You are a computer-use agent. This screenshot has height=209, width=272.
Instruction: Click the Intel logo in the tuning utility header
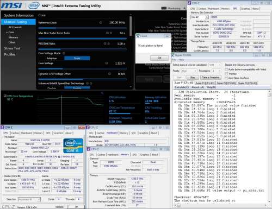coord(34,5)
